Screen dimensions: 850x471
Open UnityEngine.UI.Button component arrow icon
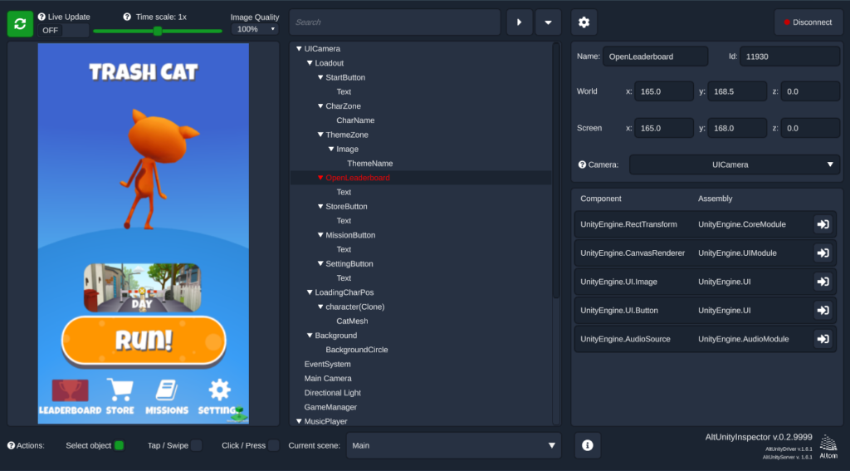(x=823, y=311)
